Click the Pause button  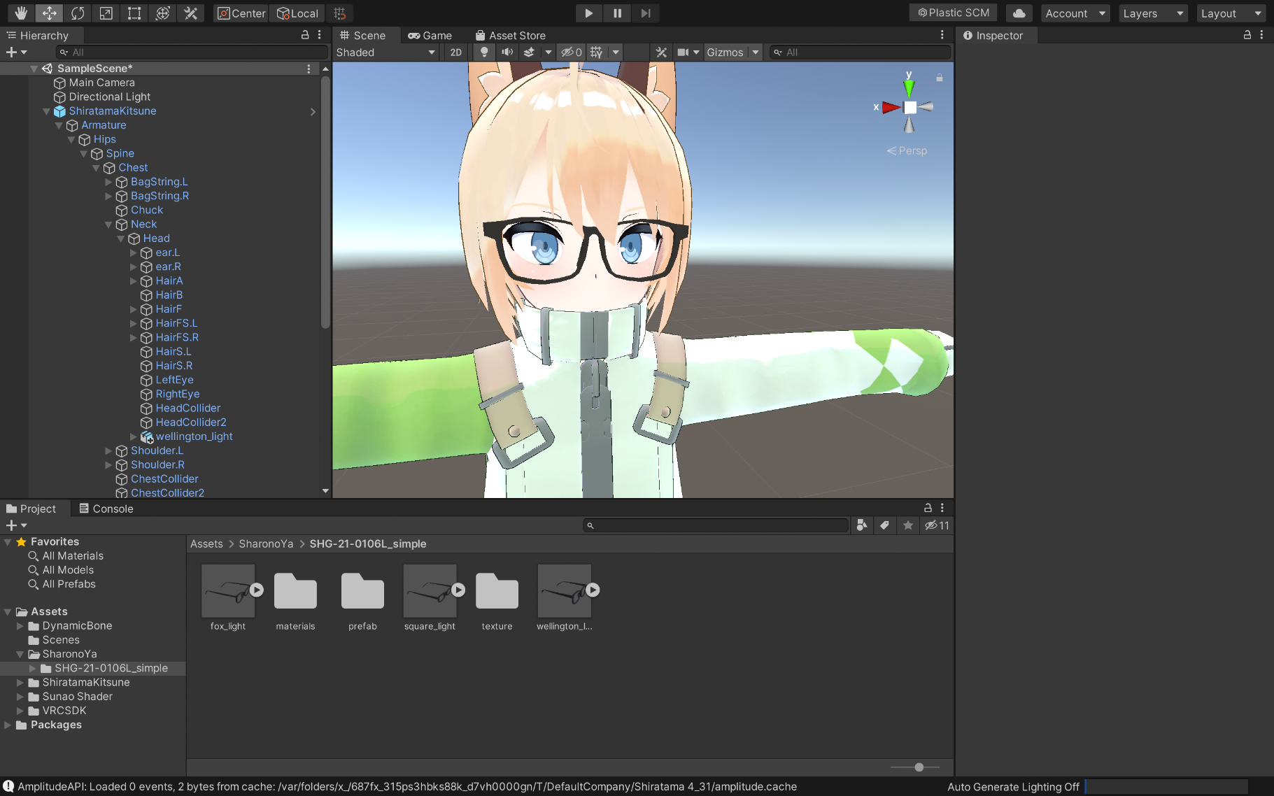point(617,13)
